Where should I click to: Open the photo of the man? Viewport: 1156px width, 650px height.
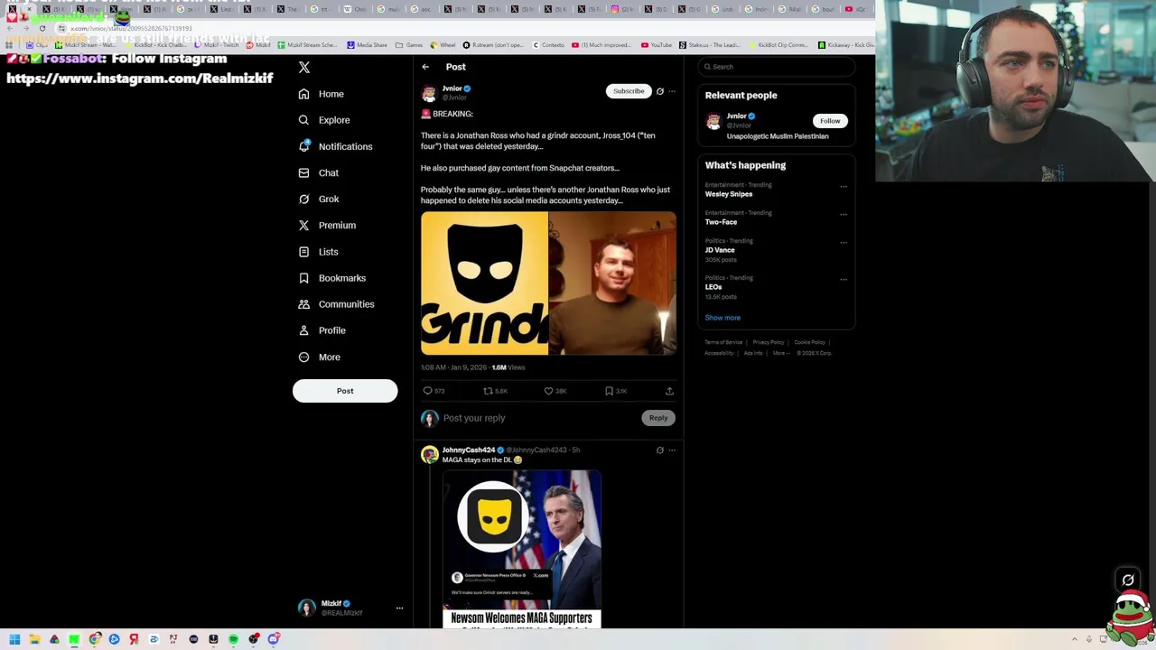tap(612, 283)
